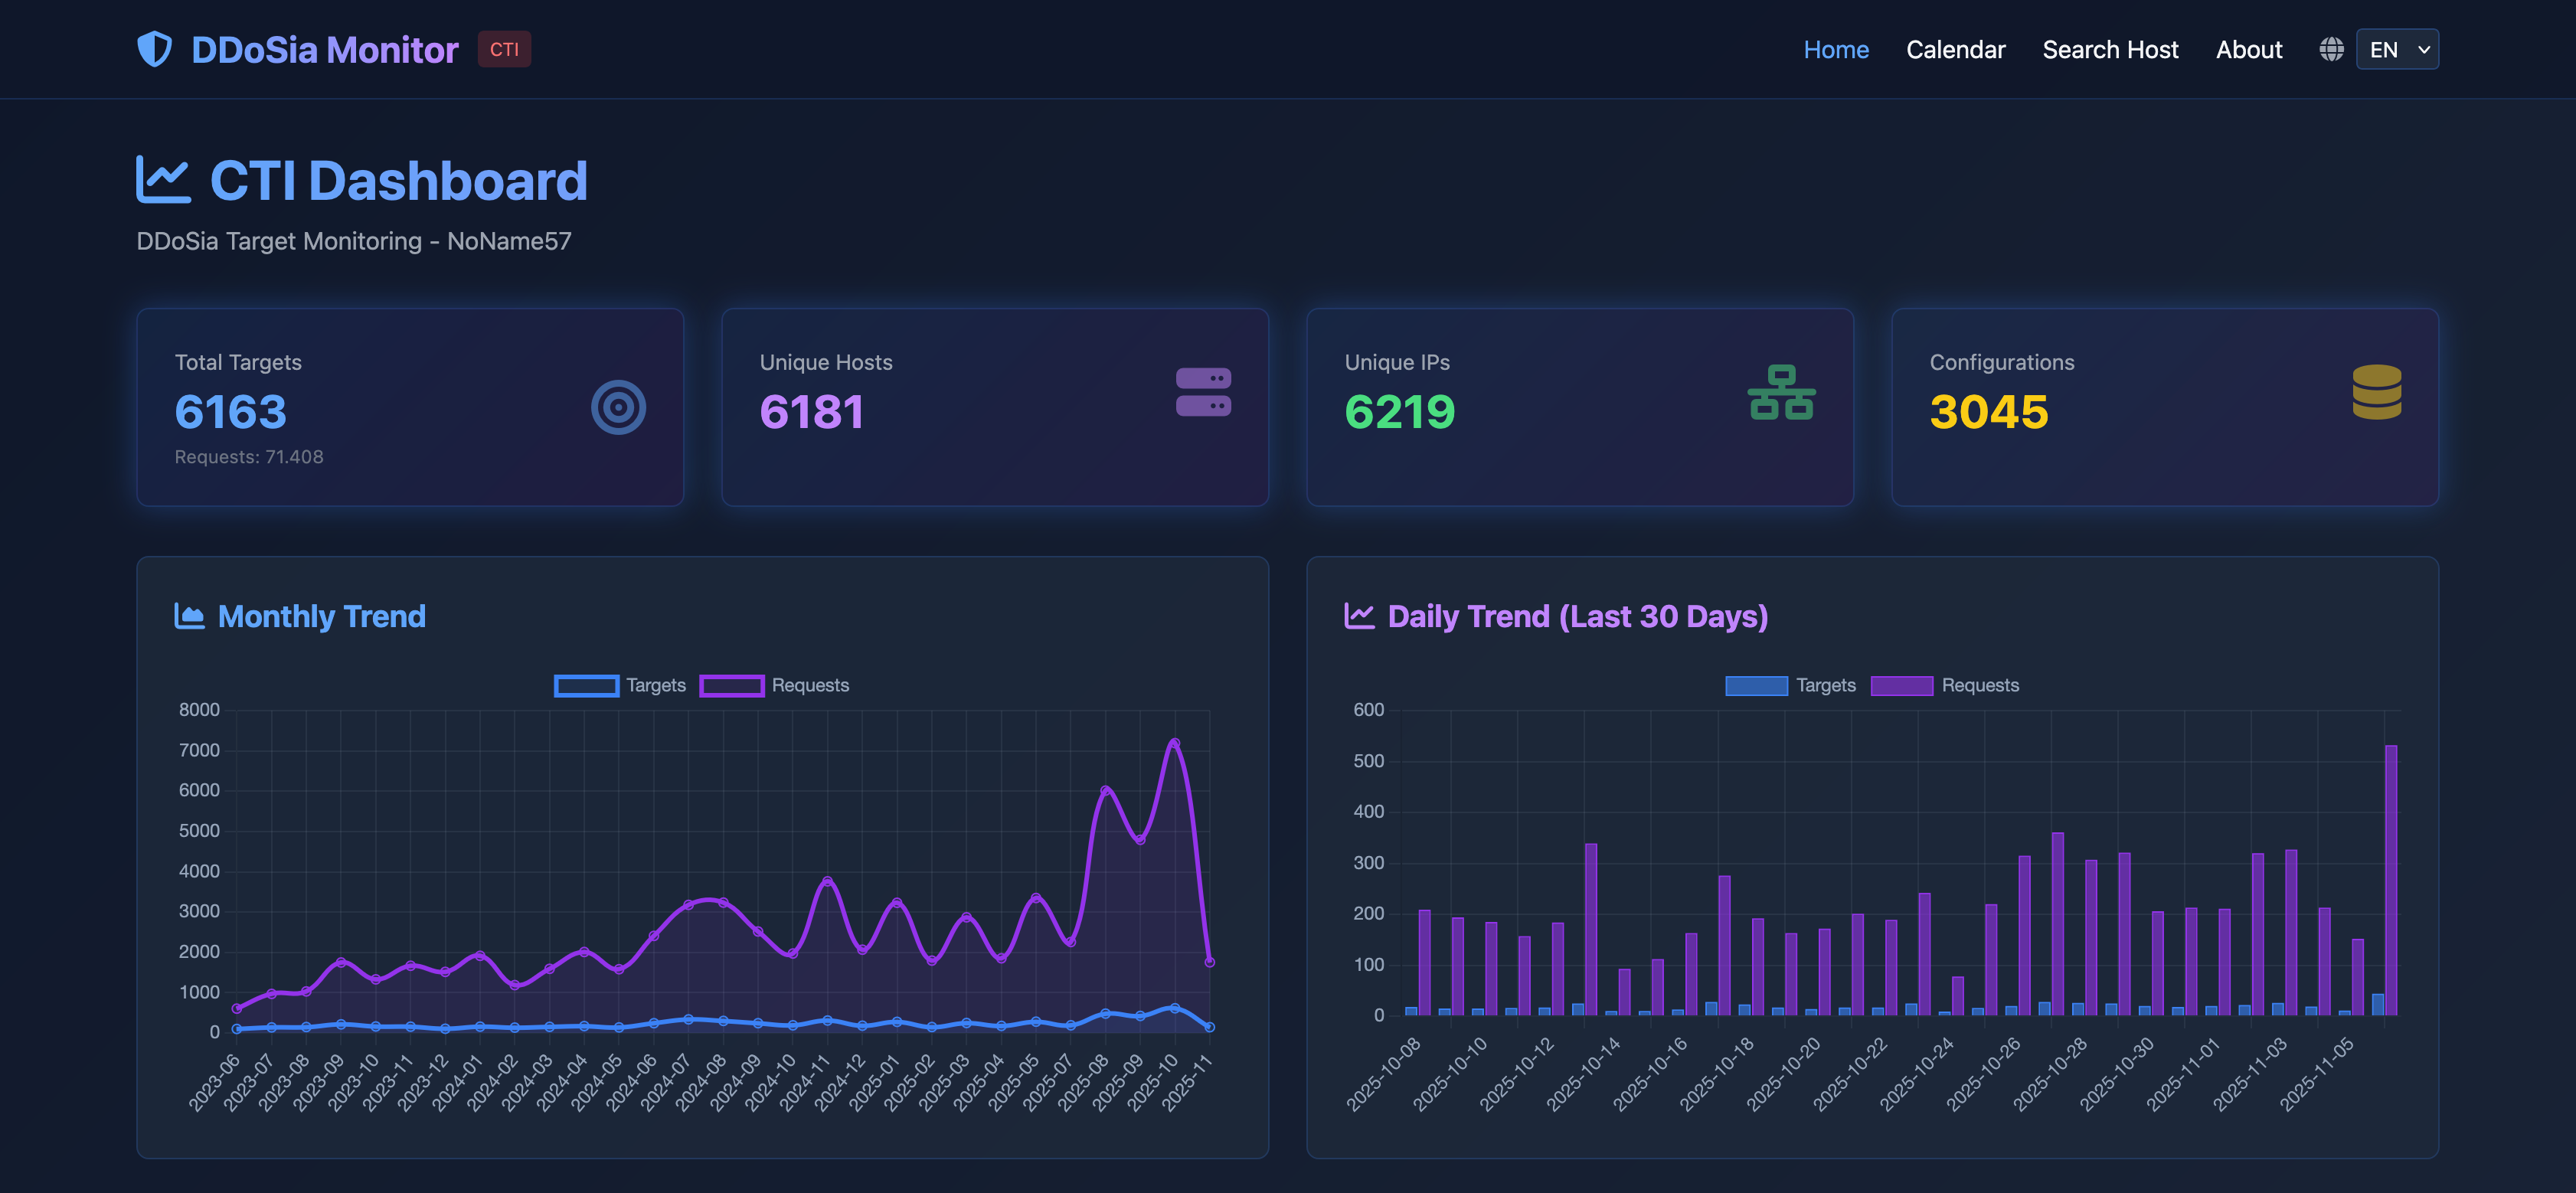Viewport: 2576px width, 1193px height.
Task: Click the tallest 2025-10 Requests peak point
Action: tap(1174, 743)
